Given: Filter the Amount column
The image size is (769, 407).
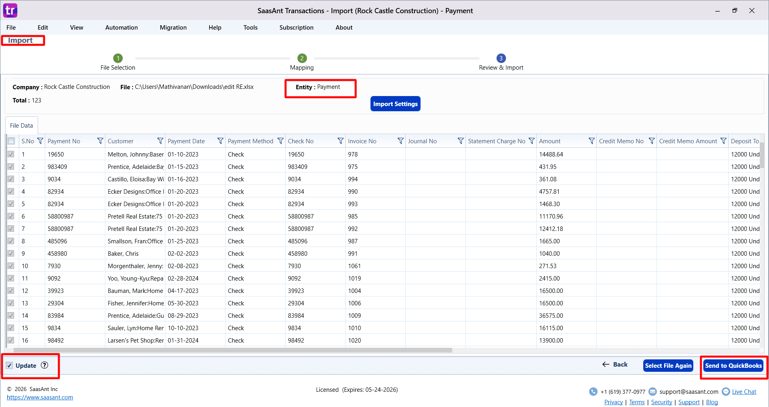Looking at the screenshot, I should coord(592,141).
